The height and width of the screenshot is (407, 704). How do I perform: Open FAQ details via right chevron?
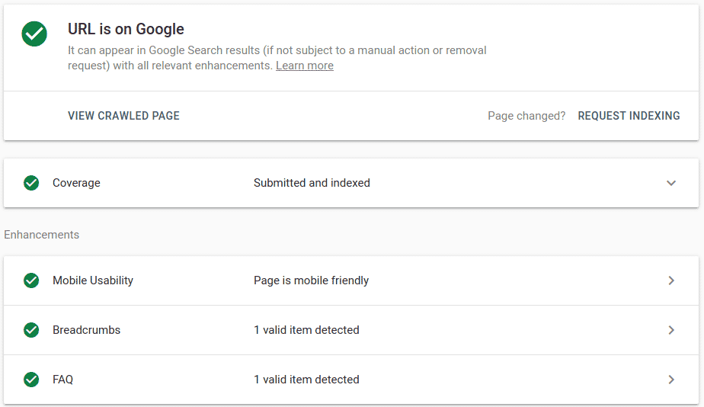pyautogui.click(x=671, y=380)
